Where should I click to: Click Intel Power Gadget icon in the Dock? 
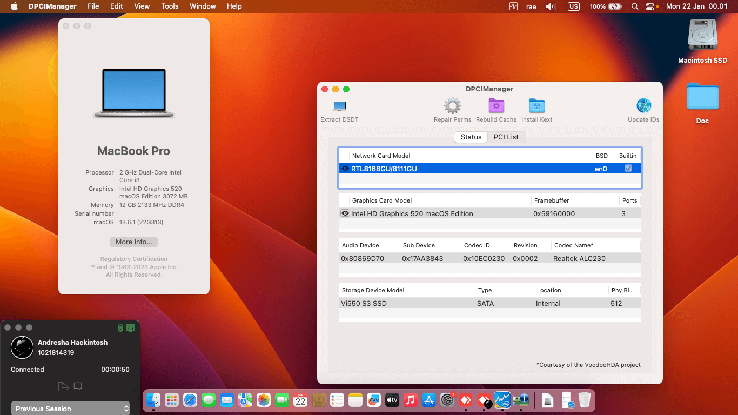tap(502, 400)
